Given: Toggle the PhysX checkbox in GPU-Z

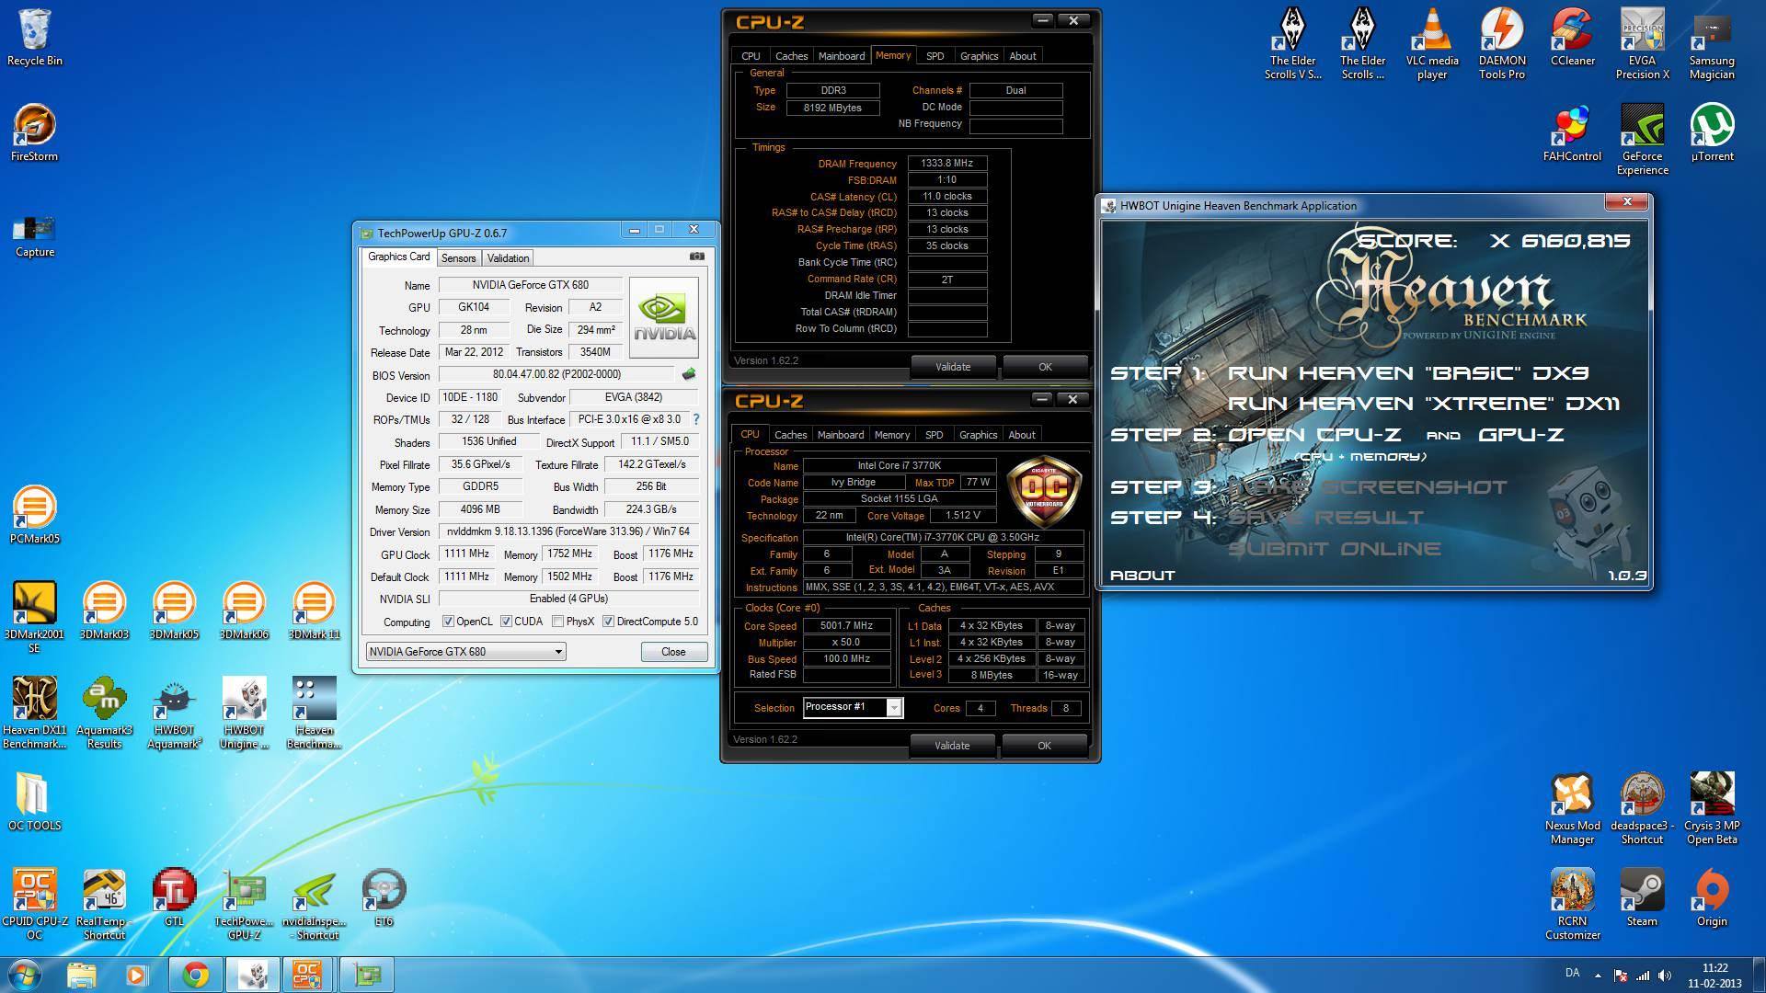Looking at the screenshot, I should point(557,622).
